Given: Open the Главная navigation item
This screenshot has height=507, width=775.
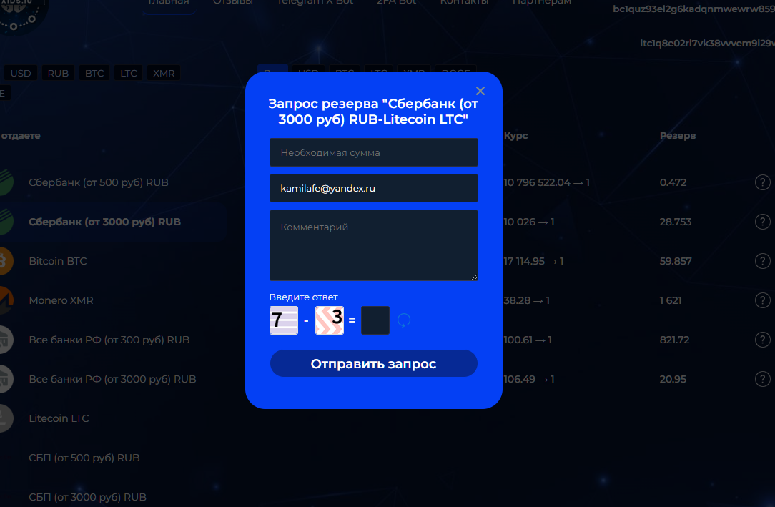Looking at the screenshot, I should tap(169, 2).
